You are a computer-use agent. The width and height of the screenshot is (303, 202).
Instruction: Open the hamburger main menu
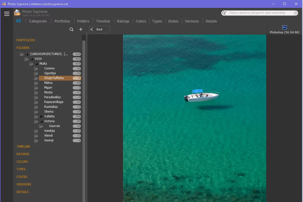click(7, 14)
